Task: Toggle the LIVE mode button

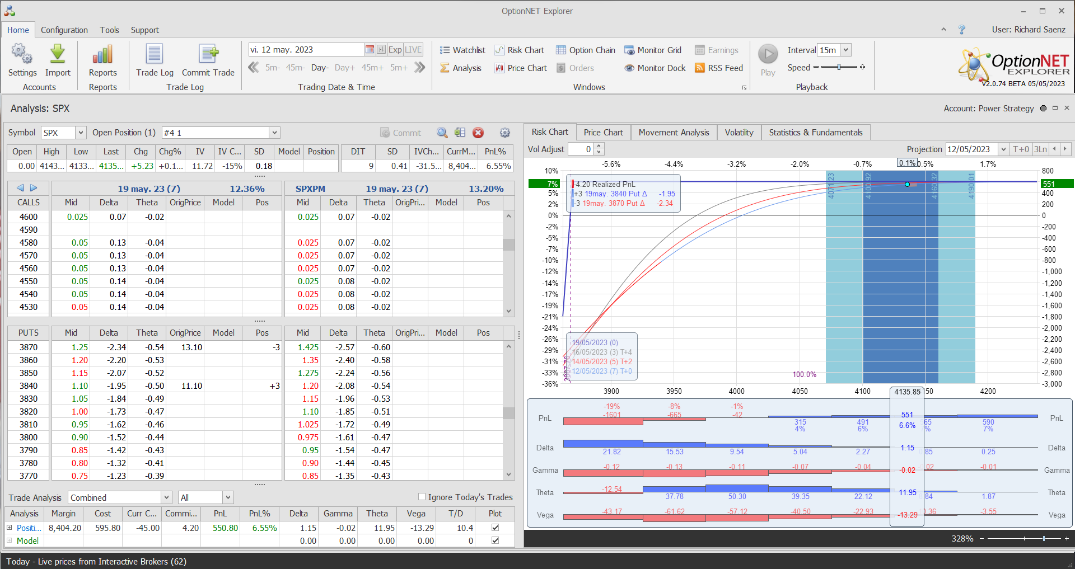Action: [413, 50]
